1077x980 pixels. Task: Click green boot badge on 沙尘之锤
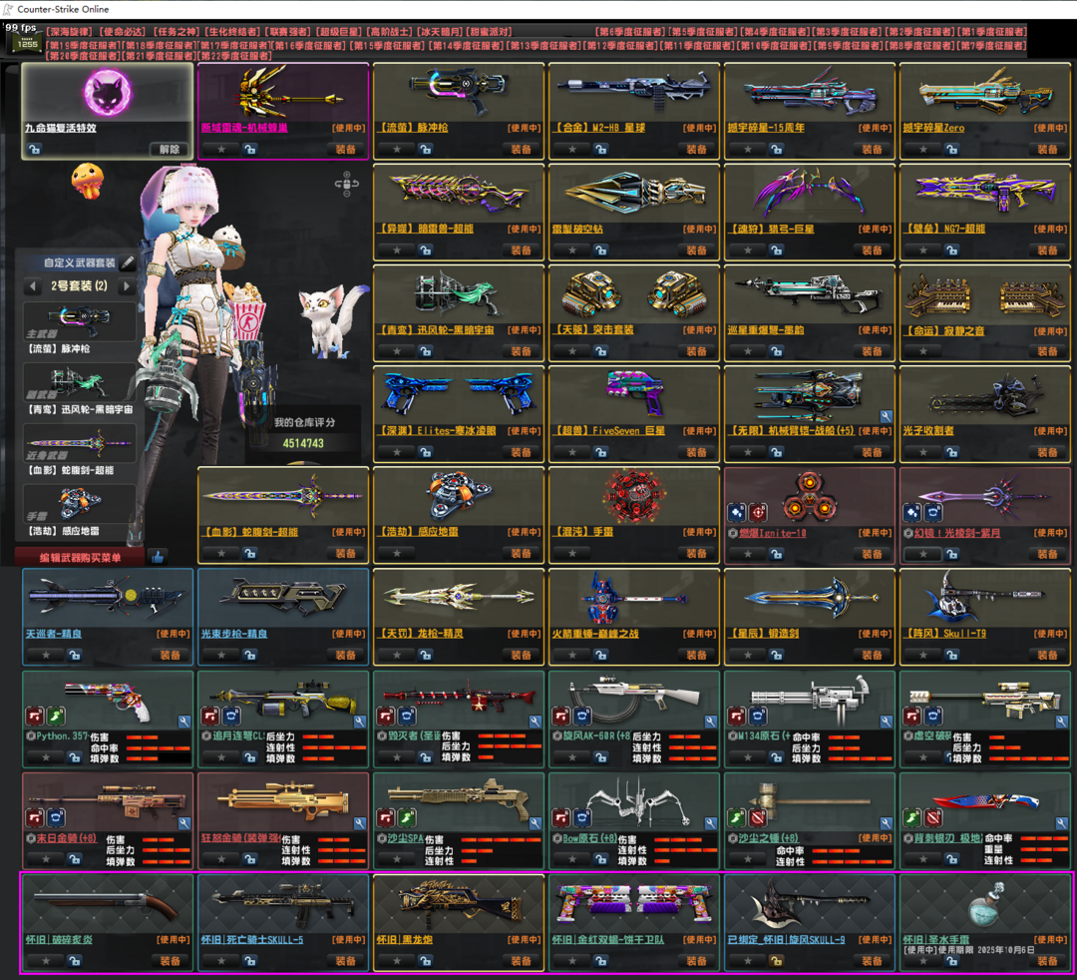(x=737, y=818)
